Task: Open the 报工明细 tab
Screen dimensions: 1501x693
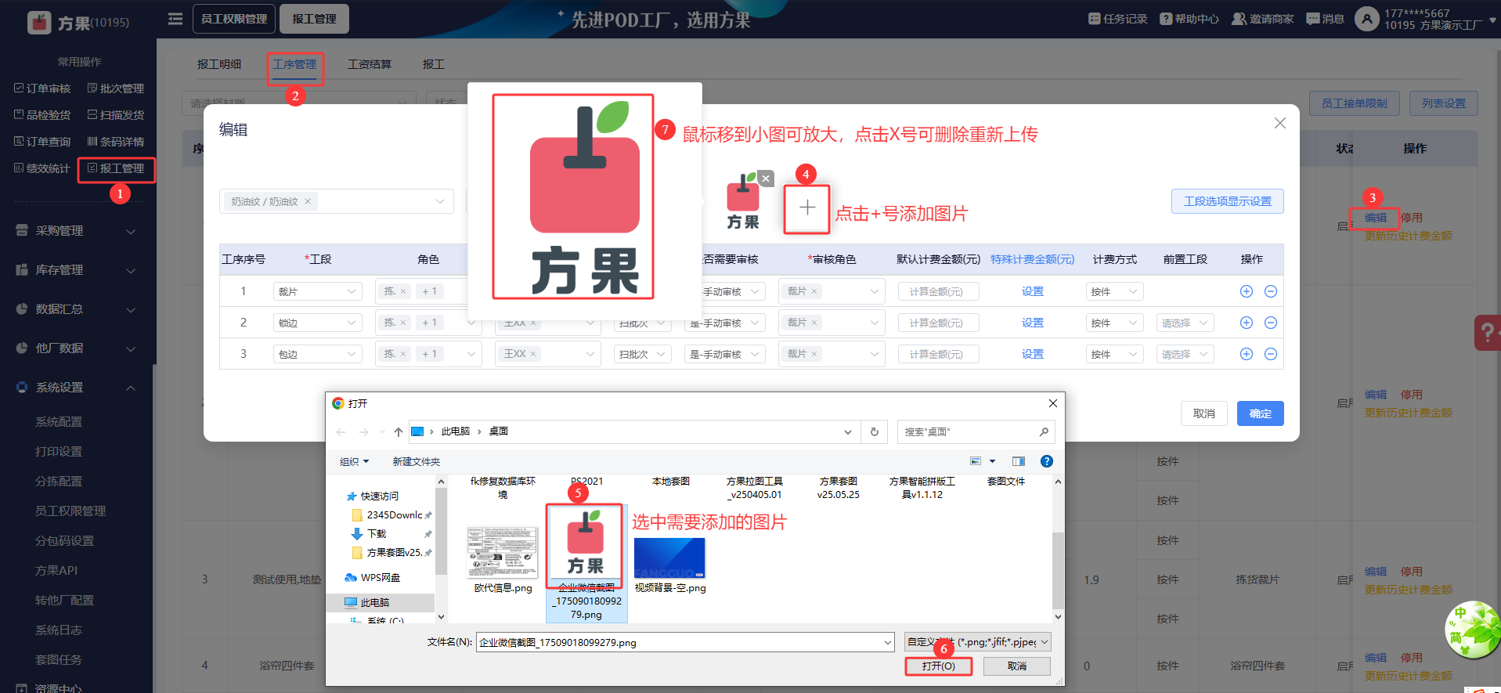Action: click(x=219, y=64)
